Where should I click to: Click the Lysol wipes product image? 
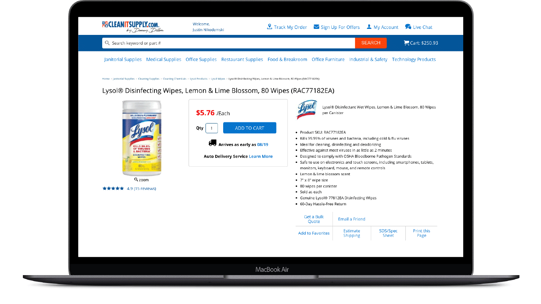142,138
